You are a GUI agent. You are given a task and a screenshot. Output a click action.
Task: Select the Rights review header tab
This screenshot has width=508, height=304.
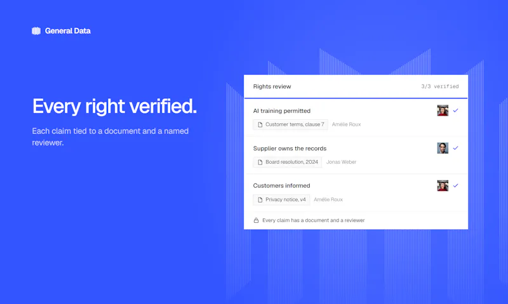tap(272, 86)
